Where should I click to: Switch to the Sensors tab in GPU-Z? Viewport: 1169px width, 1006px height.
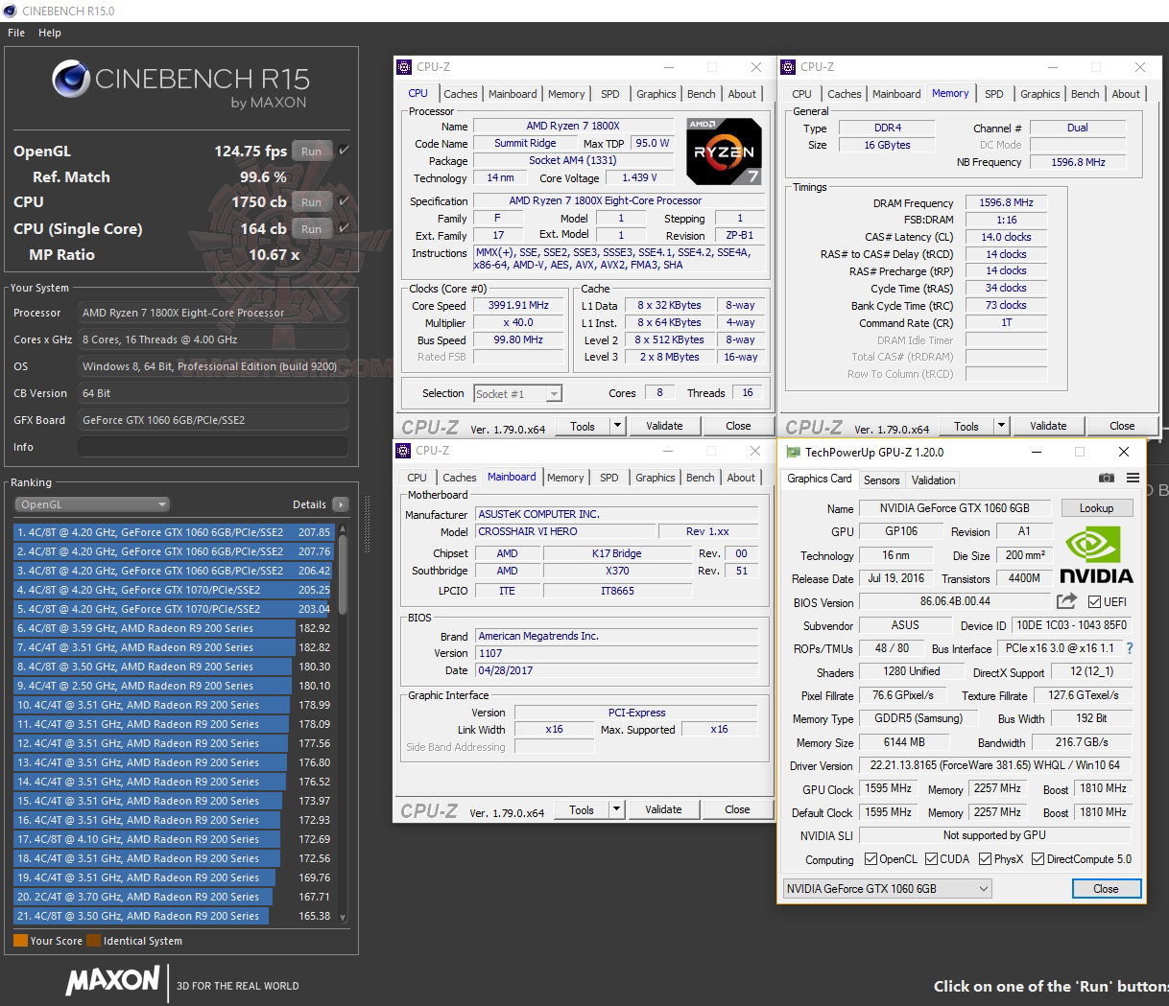click(x=882, y=480)
